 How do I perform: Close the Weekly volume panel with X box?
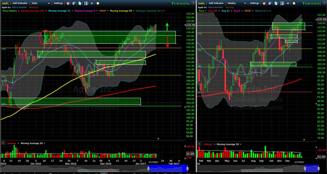[199, 144]
